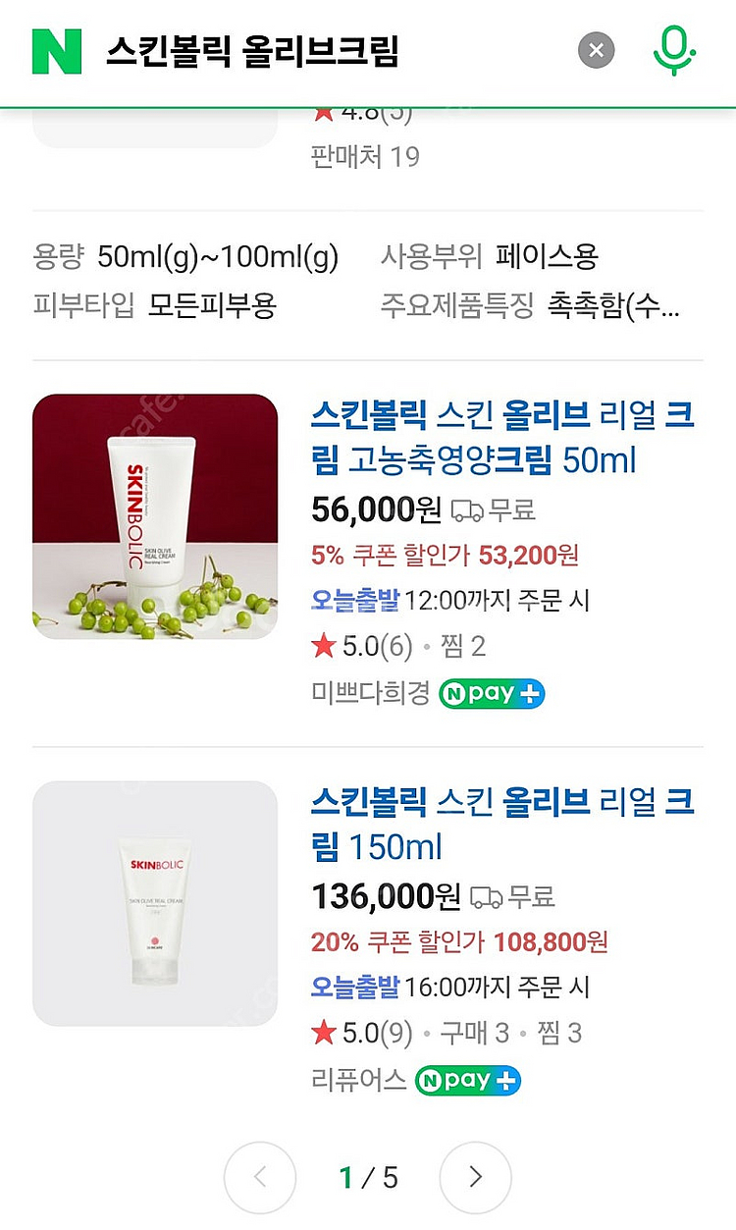Clear the search text with X icon
This screenshot has width=736, height=1230.
pos(596,50)
